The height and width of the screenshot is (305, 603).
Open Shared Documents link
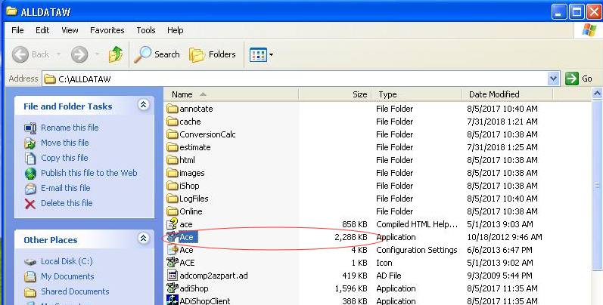[75, 291]
